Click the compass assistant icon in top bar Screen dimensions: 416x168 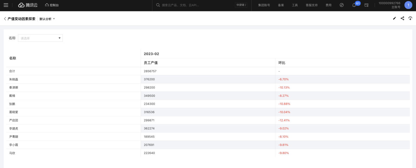[342, 5]
